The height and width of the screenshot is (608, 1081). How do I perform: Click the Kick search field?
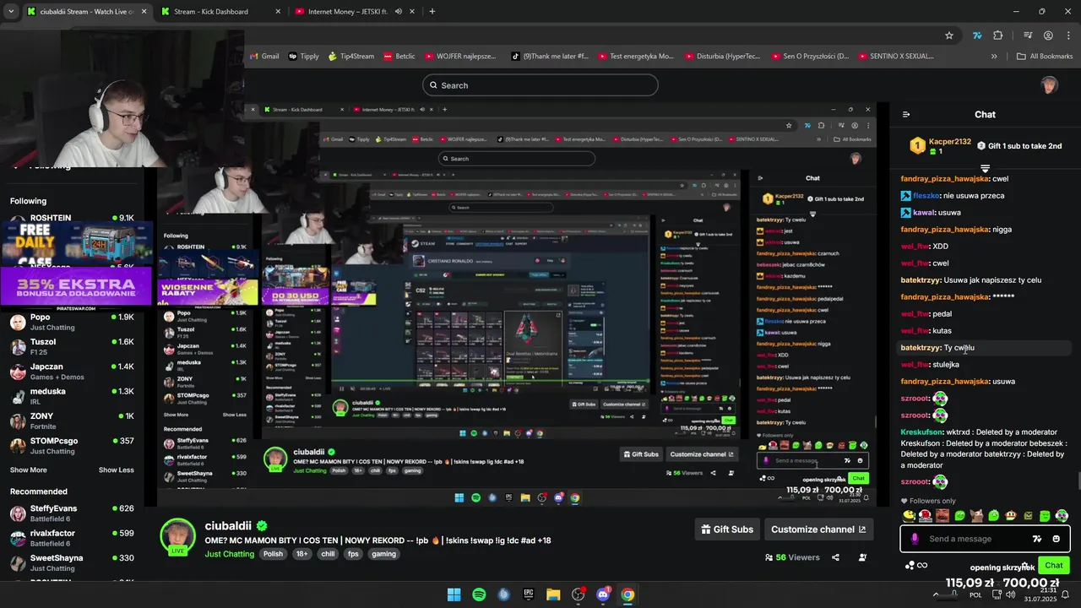pos(540,85)
